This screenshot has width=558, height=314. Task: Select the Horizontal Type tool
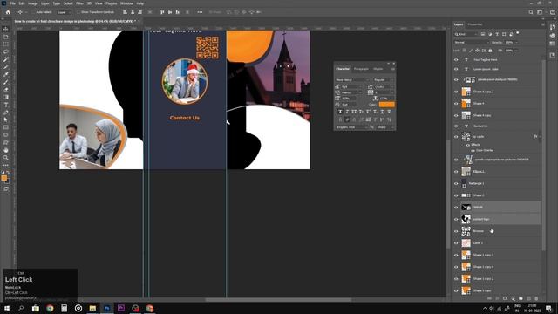6,105
